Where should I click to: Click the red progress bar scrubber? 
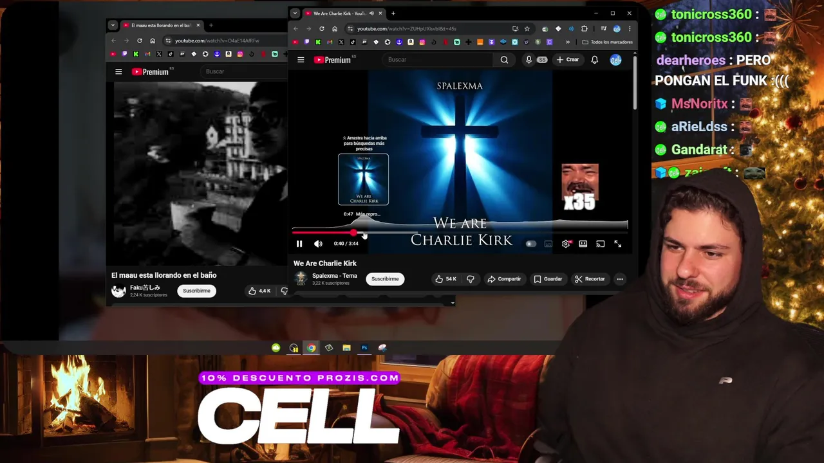click(353, 232)
